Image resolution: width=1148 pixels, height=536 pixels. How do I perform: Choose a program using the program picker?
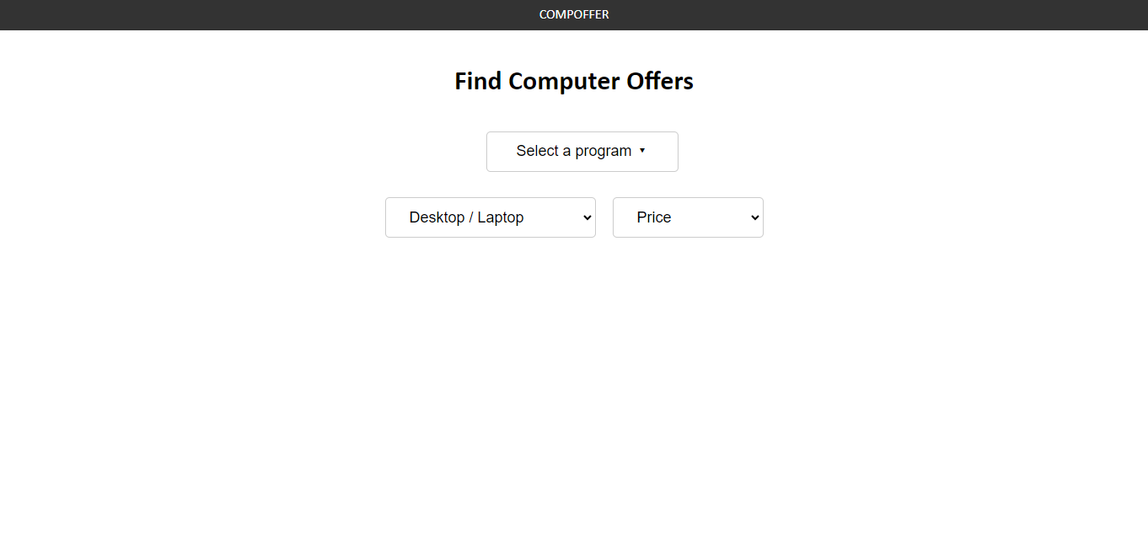582,151
